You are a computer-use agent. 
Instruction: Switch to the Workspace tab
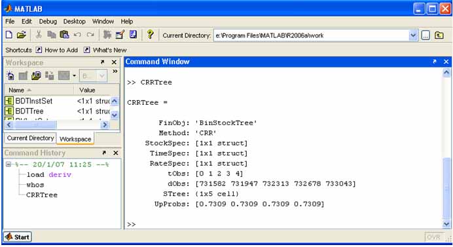[75, 139]
